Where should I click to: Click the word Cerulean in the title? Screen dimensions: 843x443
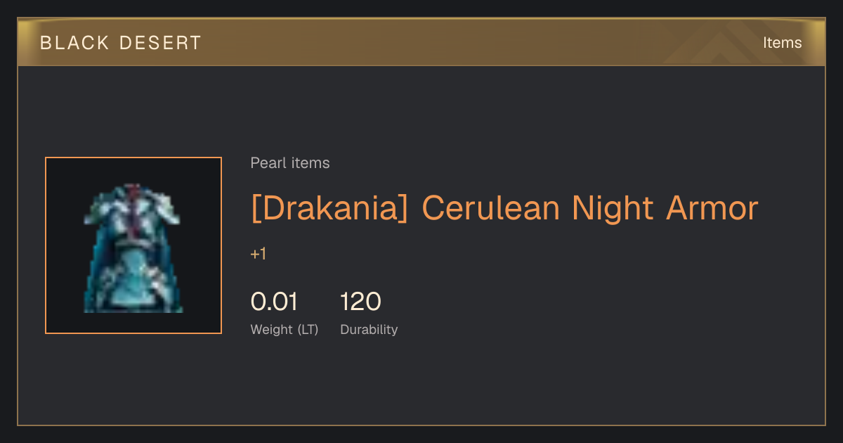(491, 209)
